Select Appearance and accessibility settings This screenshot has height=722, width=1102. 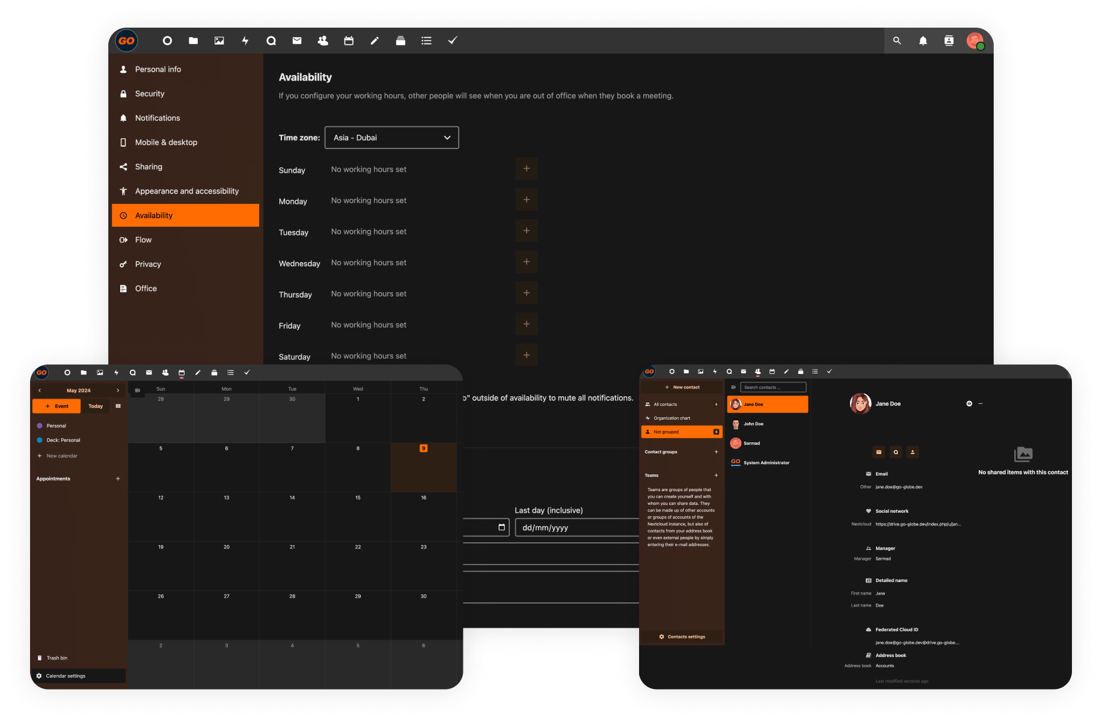click(x=186, y=191)
